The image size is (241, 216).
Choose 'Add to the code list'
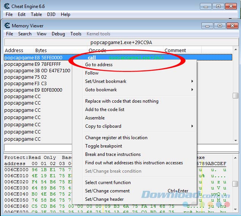(105, 110)
